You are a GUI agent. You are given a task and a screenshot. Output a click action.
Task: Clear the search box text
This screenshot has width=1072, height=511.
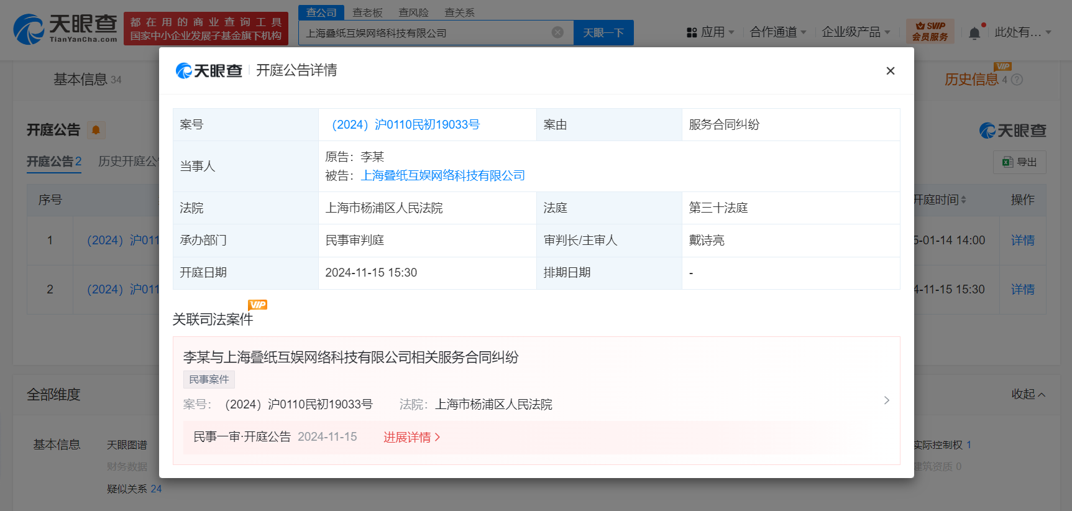pos(557,32)
